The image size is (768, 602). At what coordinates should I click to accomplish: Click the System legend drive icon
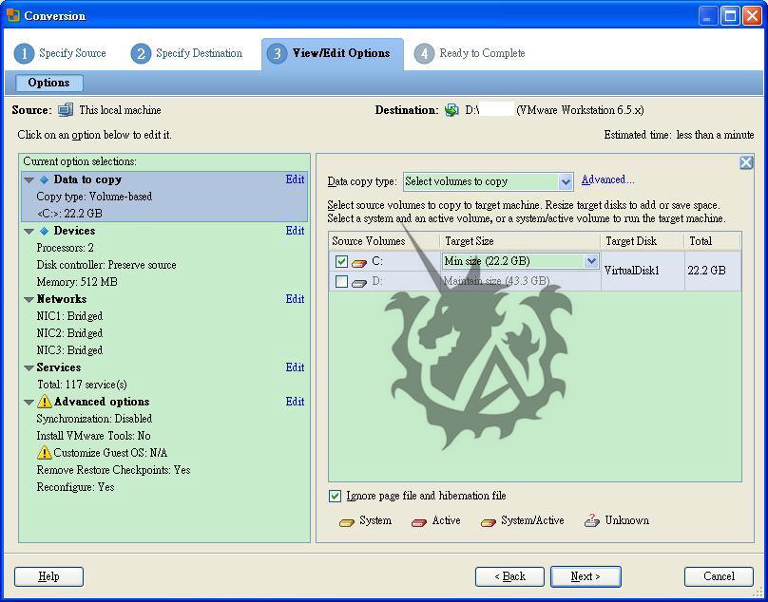347,522
